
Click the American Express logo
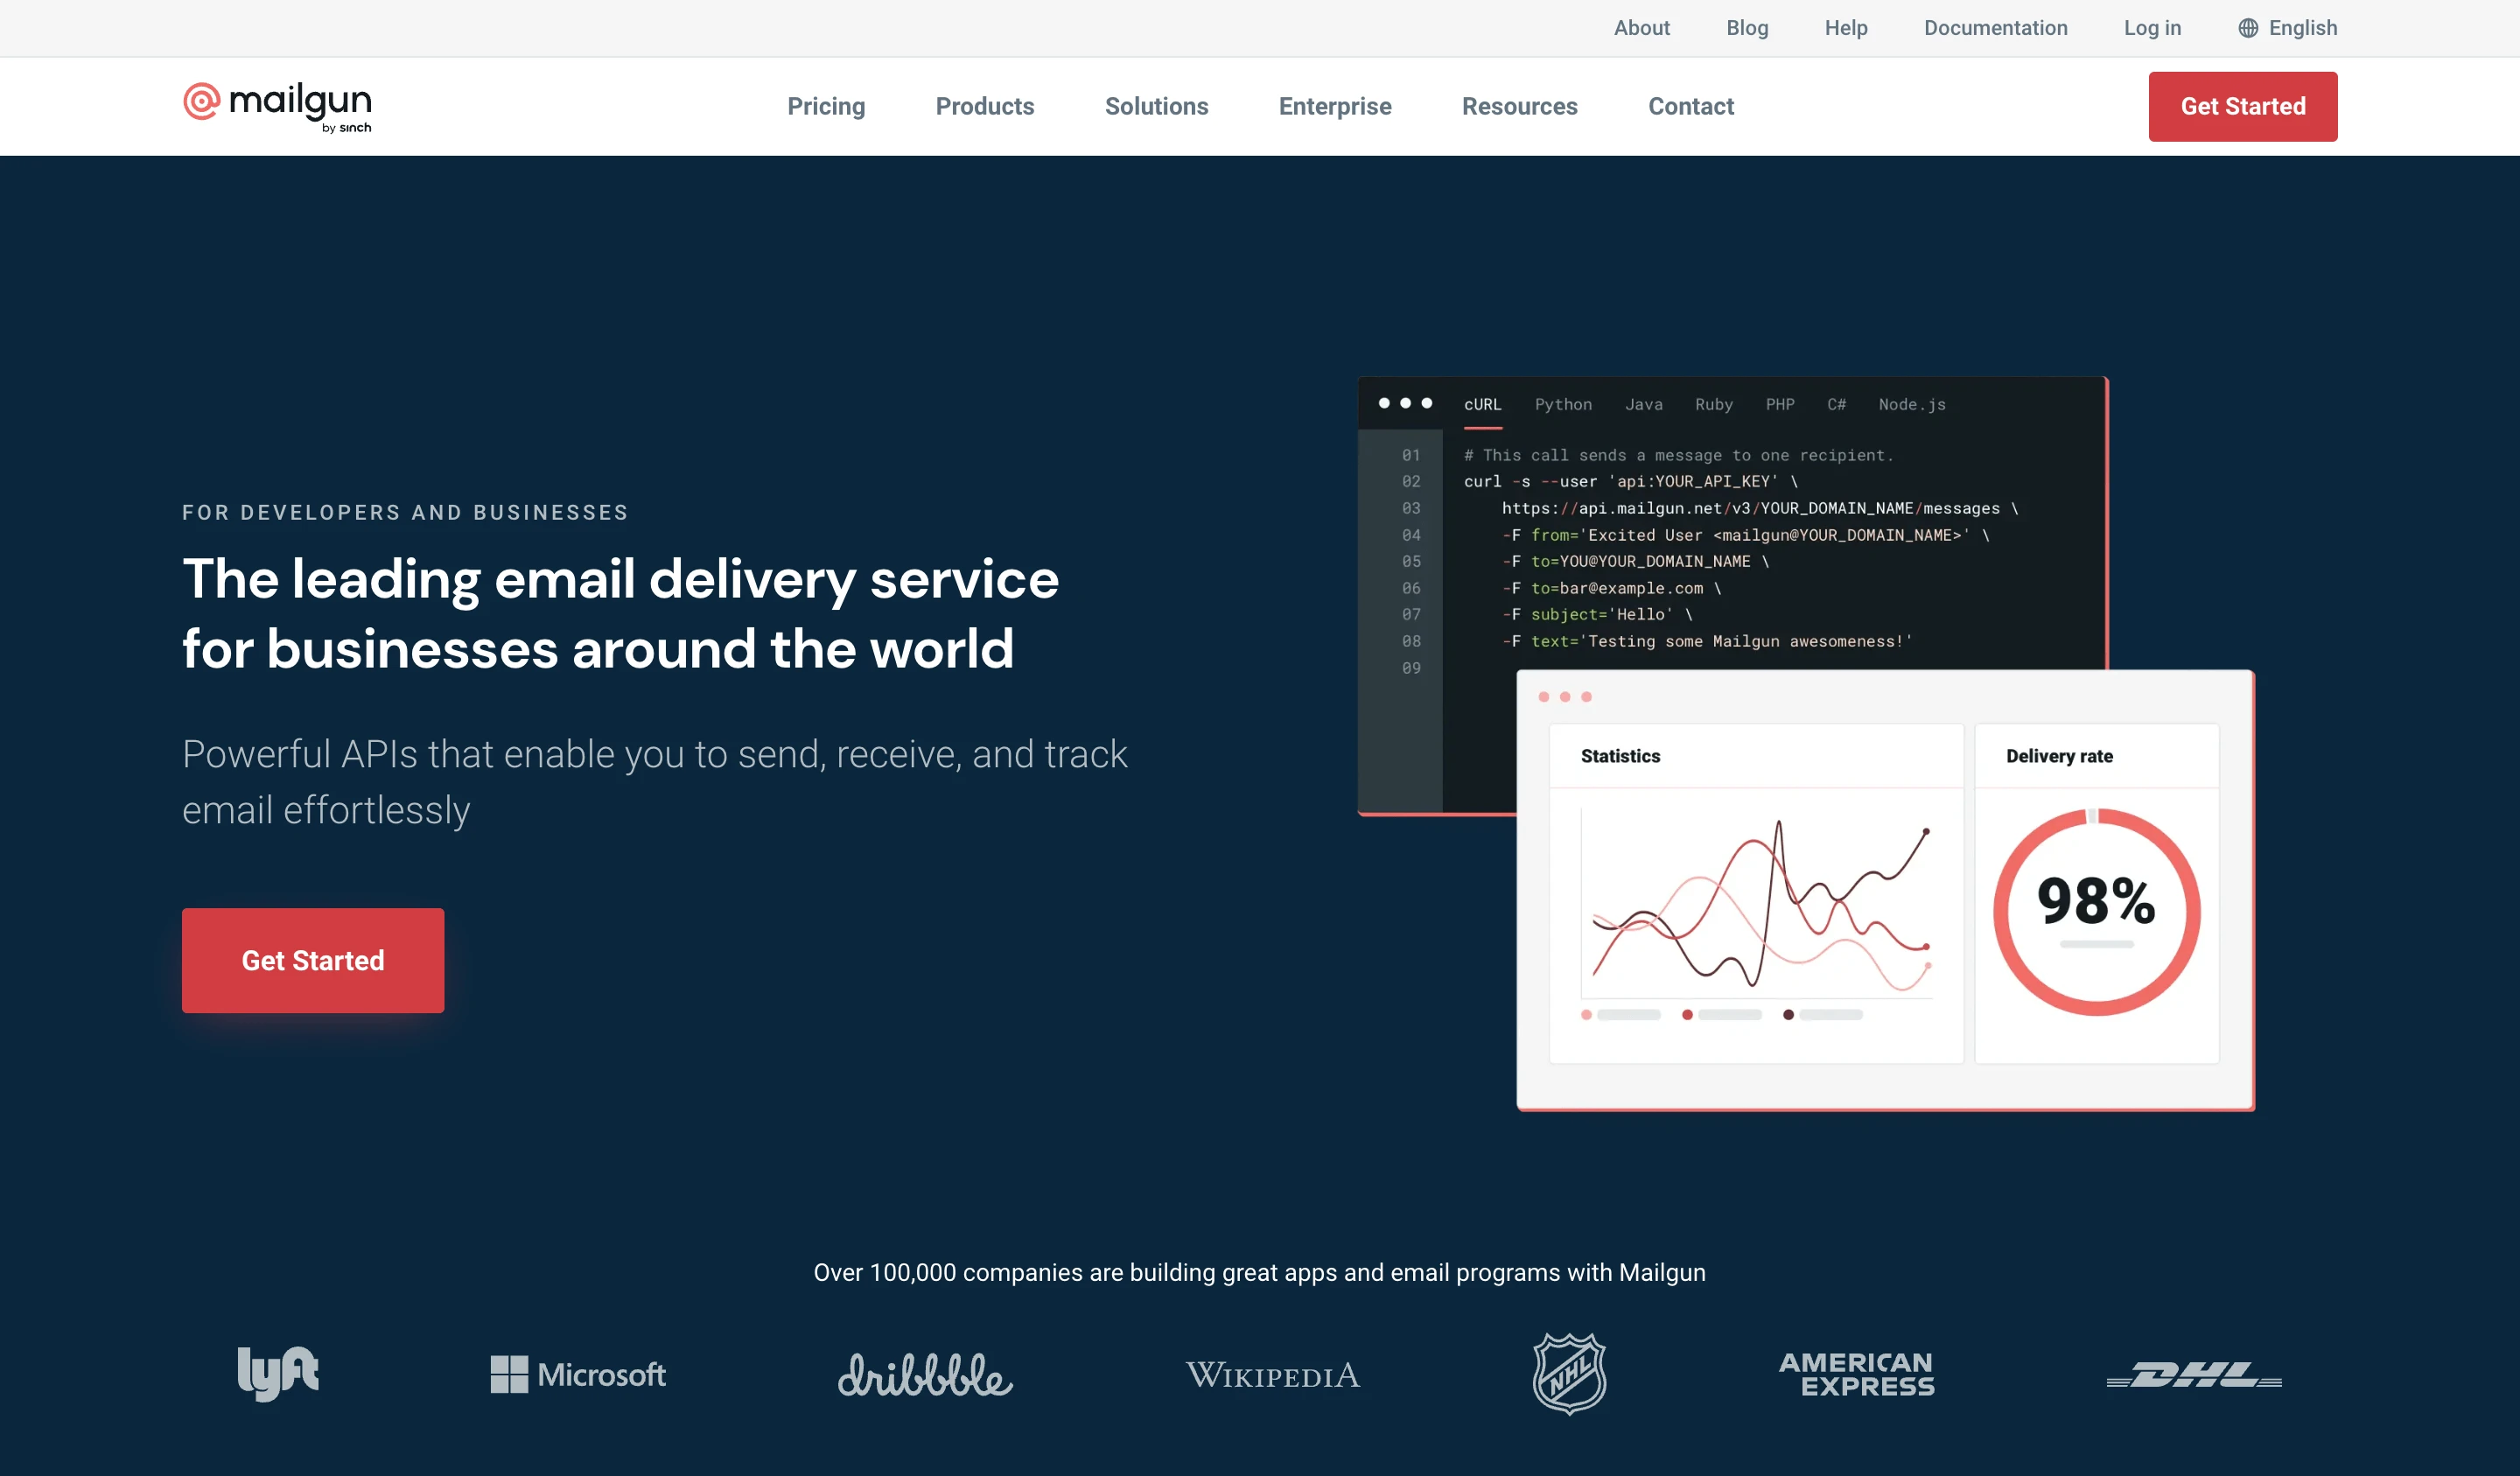(1857, 1374)
